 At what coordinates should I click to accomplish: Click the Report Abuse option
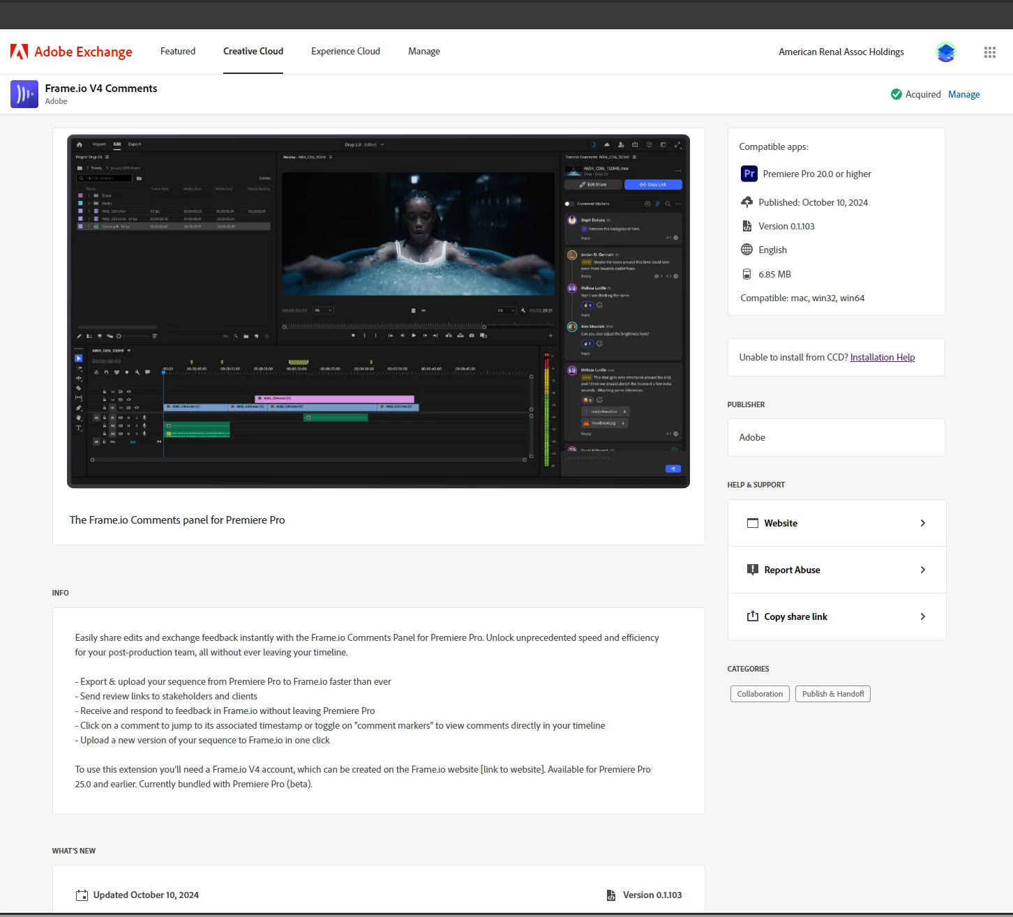(x=836, y=570)
